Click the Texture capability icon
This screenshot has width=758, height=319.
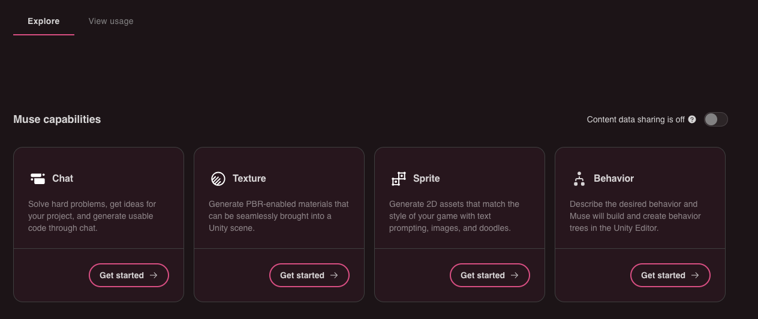click(218, 178)
